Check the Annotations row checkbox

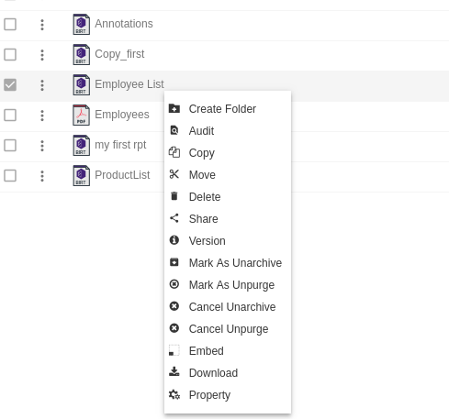pos(10,24)
